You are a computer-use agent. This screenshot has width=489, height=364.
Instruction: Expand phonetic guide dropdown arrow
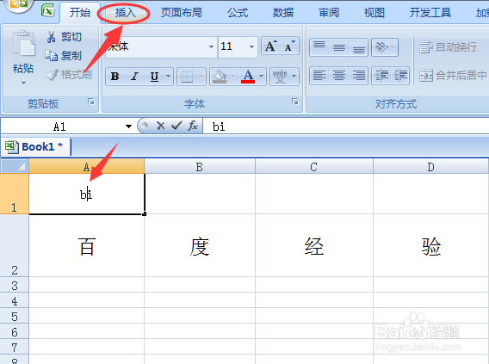click(294, 77)
